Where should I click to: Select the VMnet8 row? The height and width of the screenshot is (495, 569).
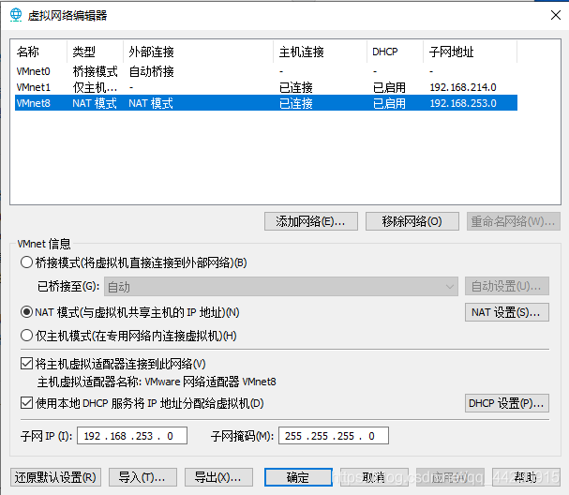[266, 103]
